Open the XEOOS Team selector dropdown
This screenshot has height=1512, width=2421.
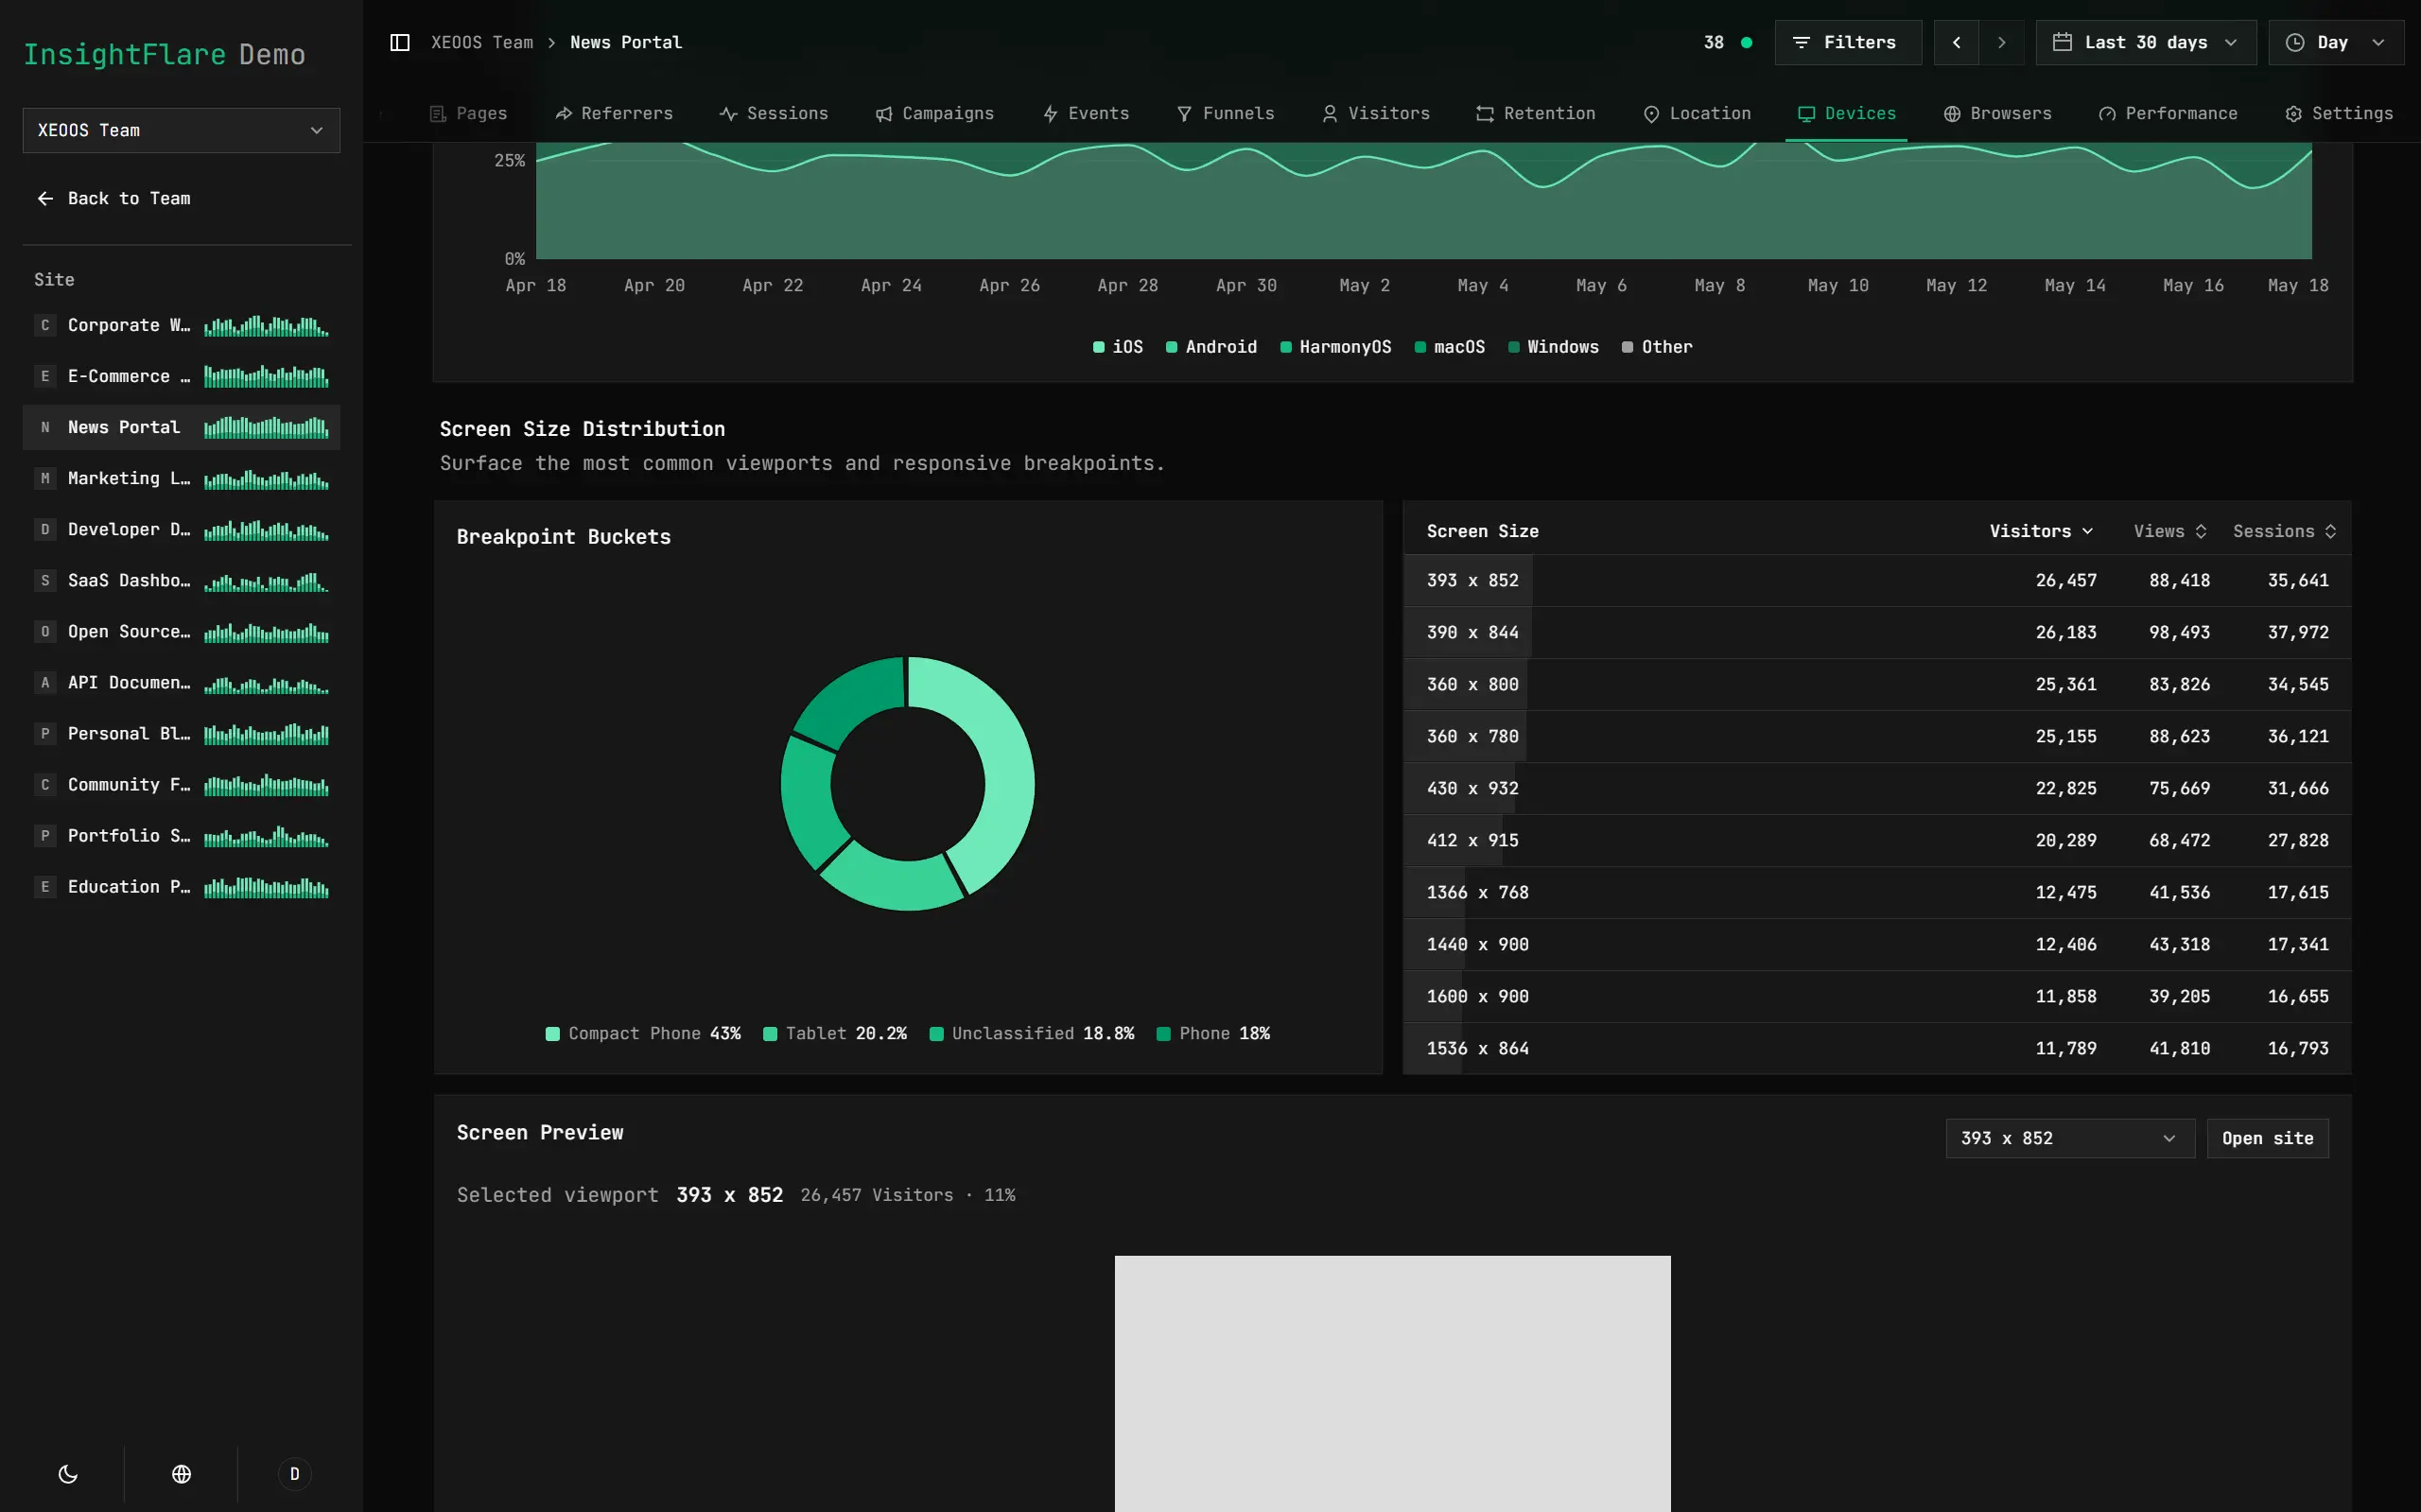[181, 130]
